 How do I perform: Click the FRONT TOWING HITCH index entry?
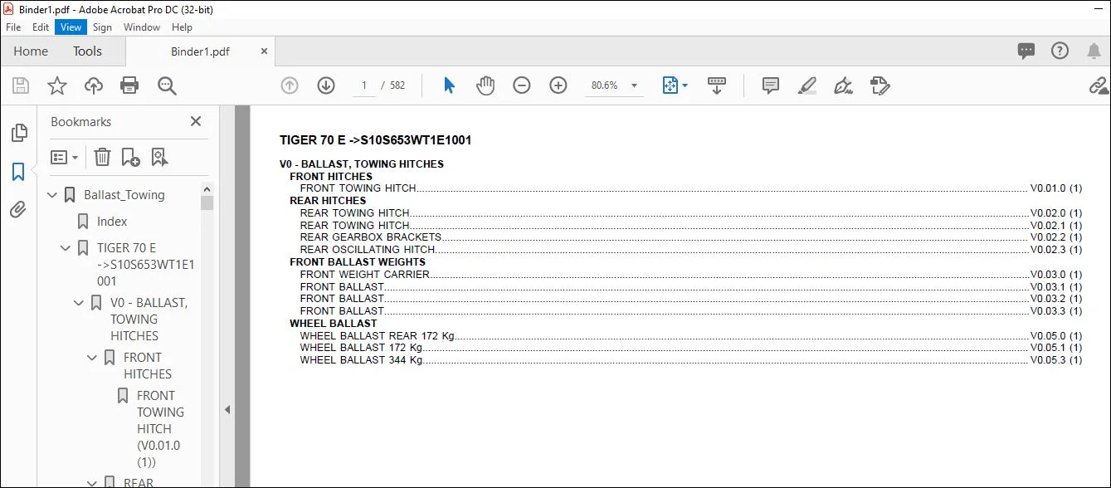point(358,188)
